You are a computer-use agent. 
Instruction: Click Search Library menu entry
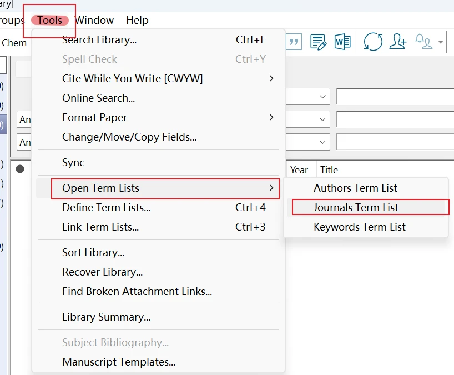pyautogui.click(x=99, y=39)
